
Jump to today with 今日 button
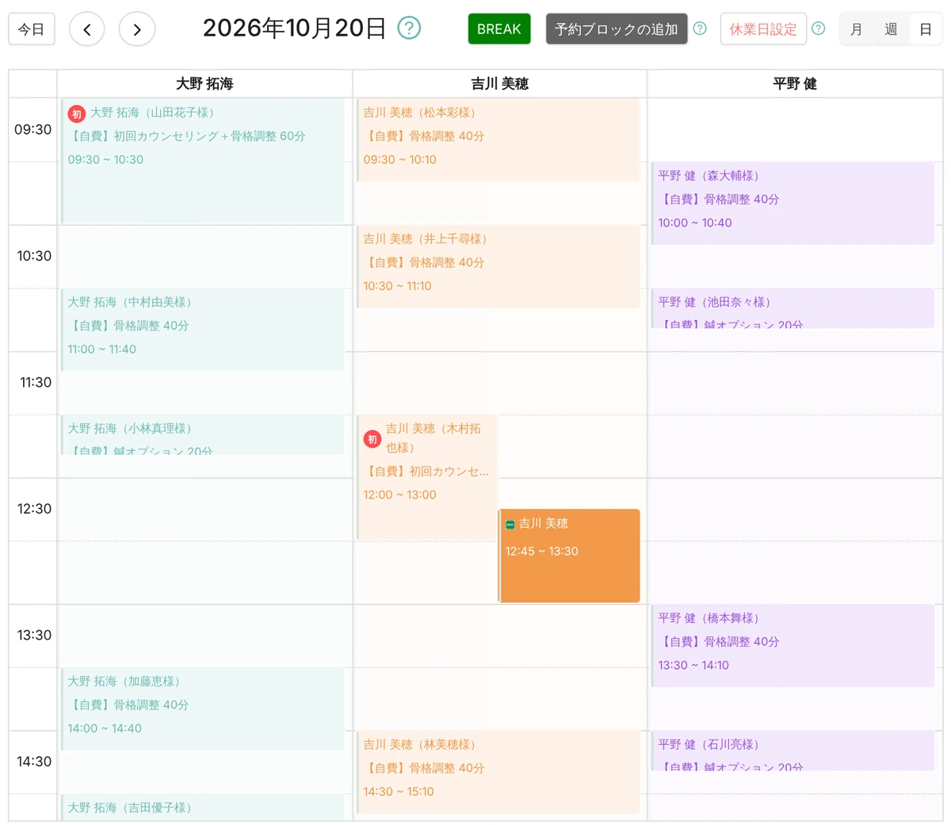[x=32, y=29]
